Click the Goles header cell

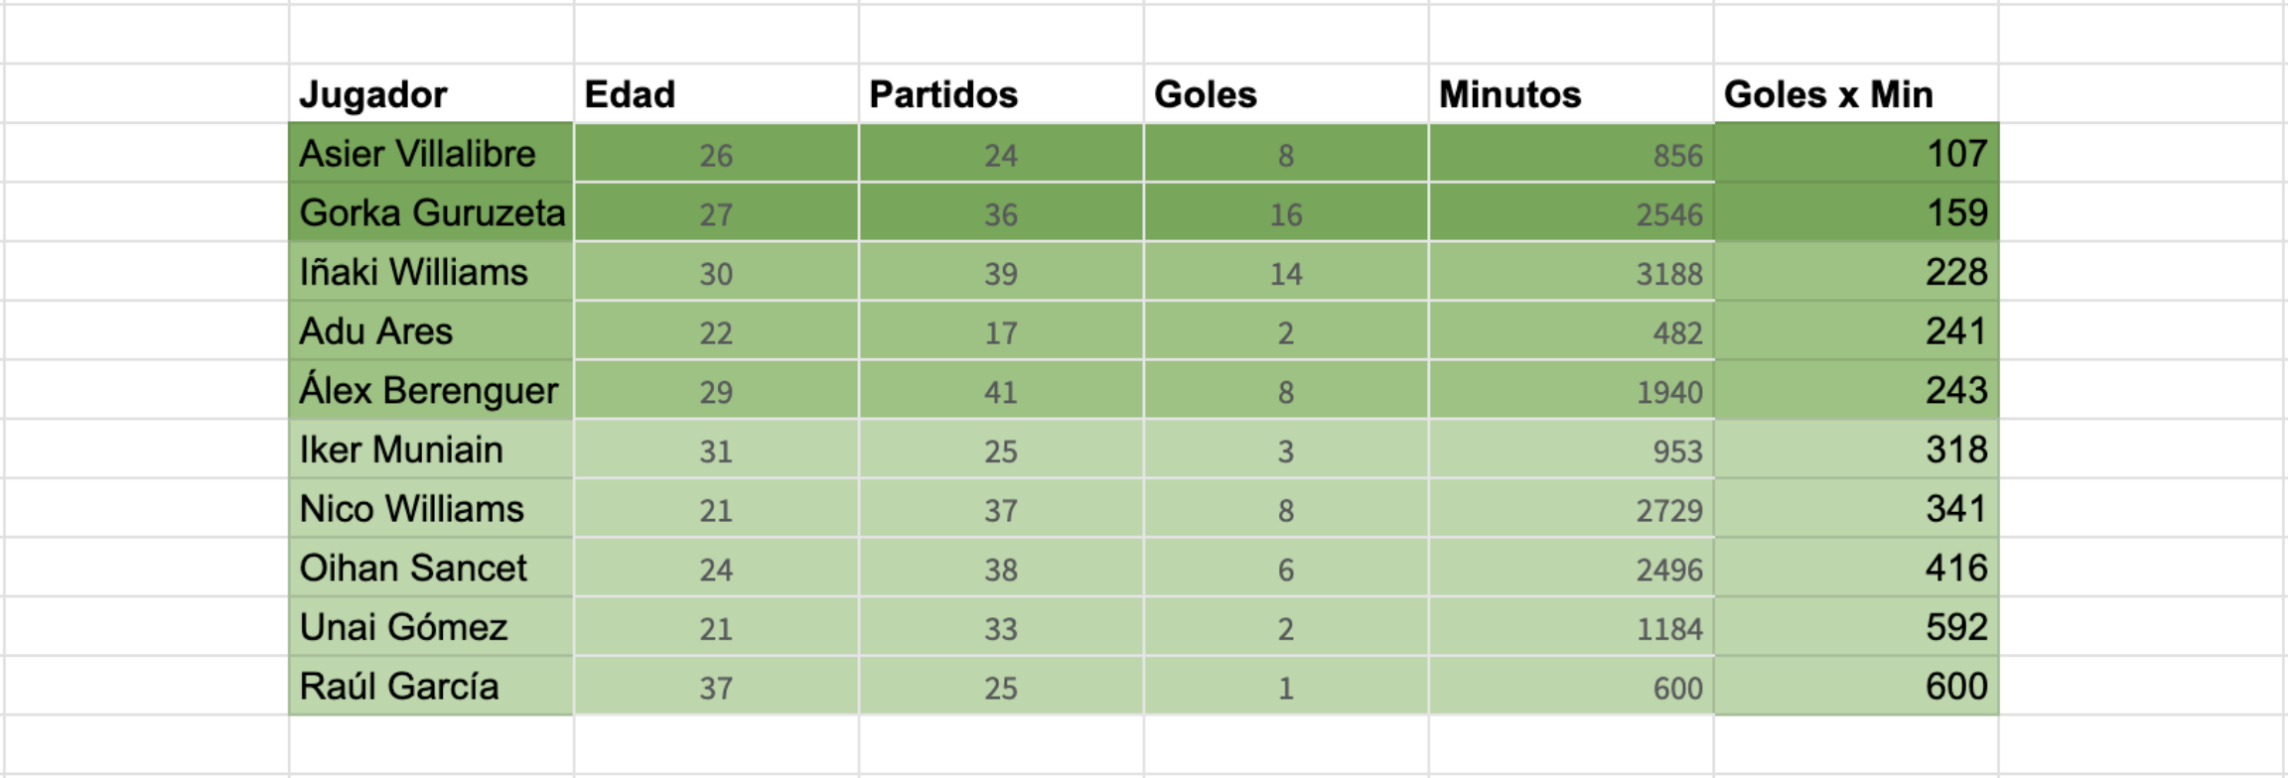click(1285, 94)
